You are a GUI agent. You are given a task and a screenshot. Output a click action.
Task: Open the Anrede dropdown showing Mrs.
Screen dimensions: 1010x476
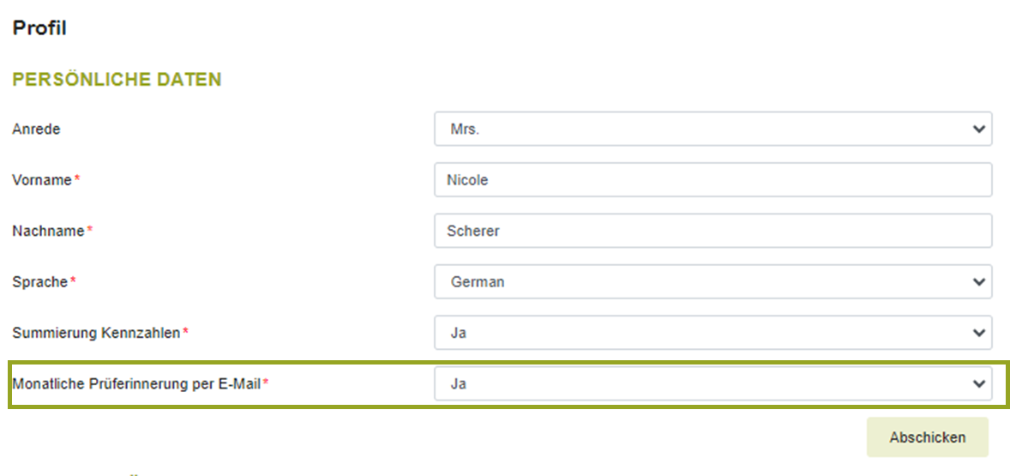tap(712, 129)
